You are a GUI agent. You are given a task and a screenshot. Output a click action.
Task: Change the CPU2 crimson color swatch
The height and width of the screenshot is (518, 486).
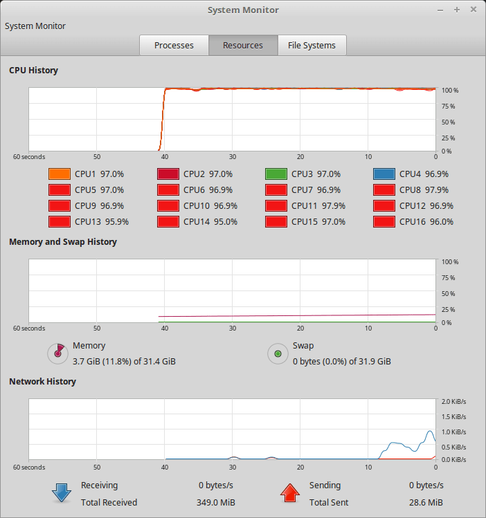[x=168, y=174]
